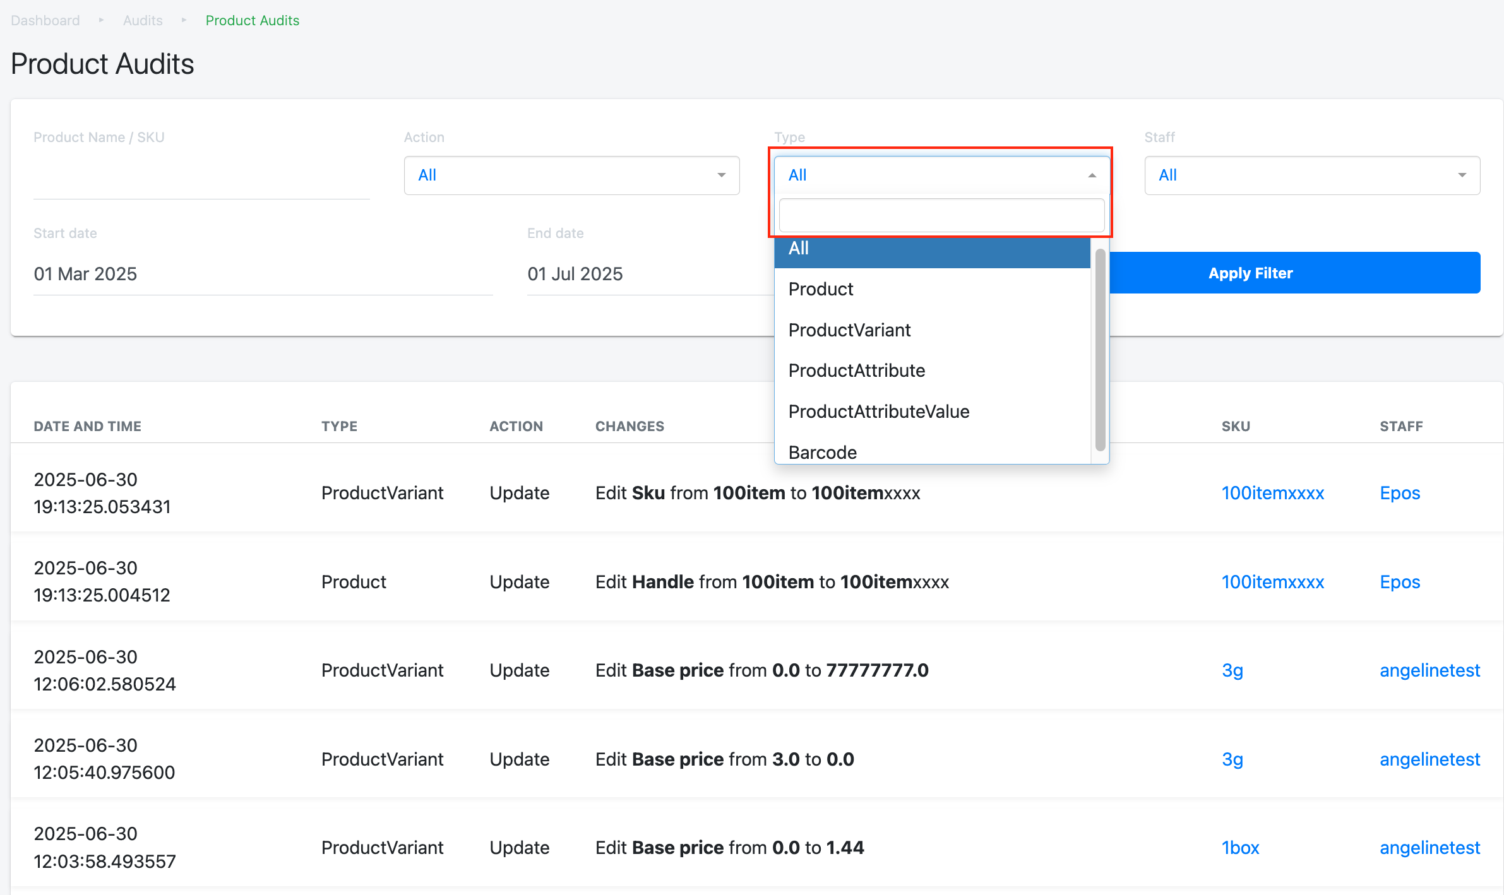This screenshot has height=895, width=1504.
Task: Click the Type dropdown list scrollbar
Action: point(1100,350)
